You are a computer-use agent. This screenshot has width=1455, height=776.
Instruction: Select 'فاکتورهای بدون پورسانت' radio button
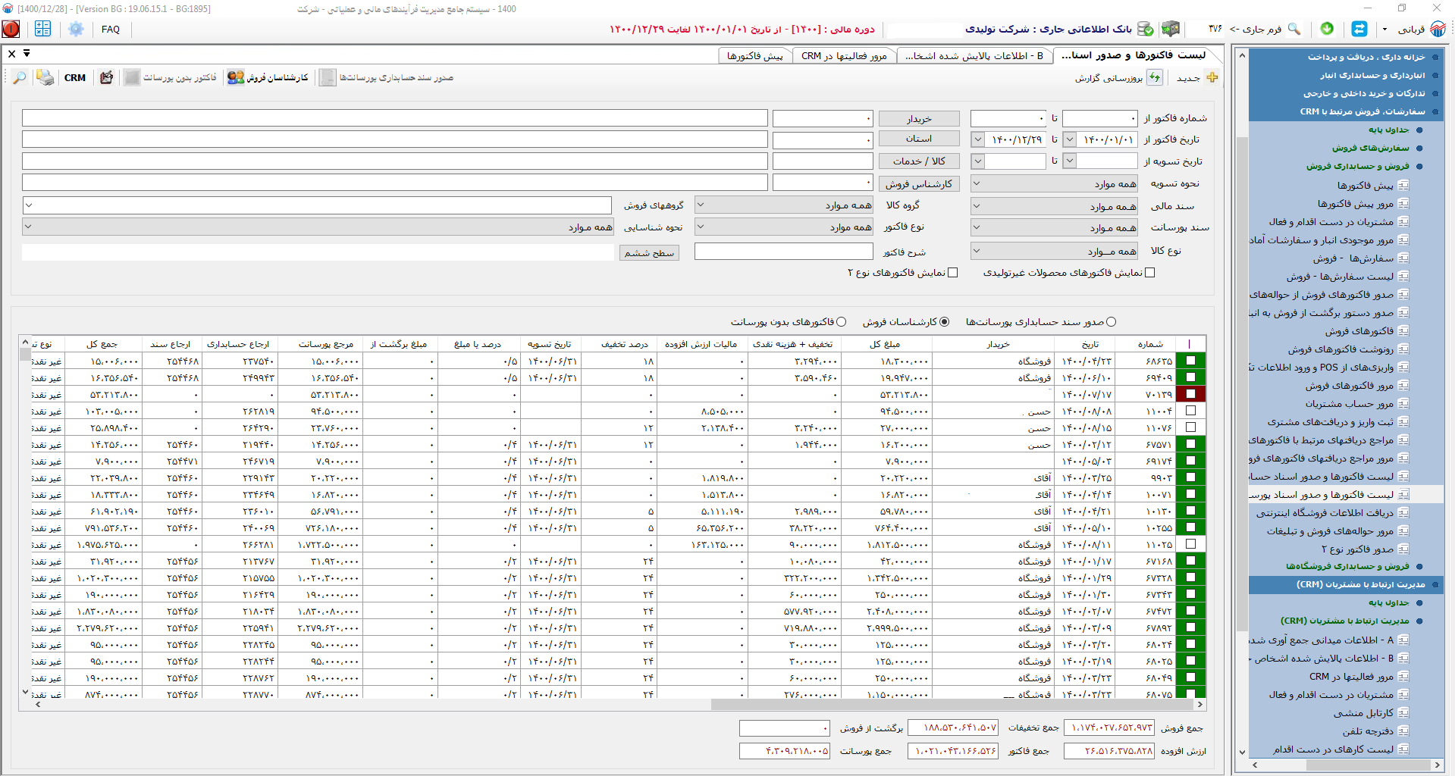842,322
